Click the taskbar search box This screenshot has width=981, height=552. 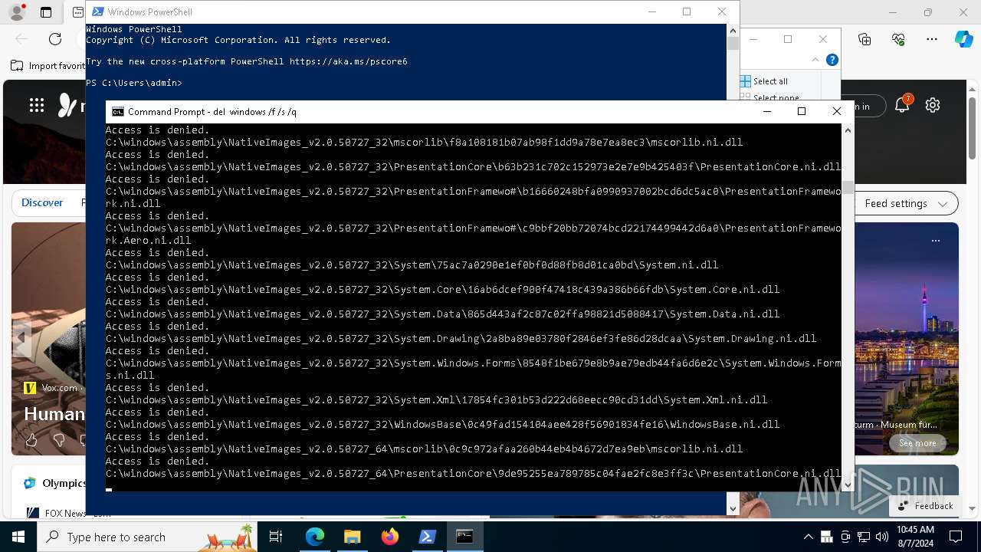tap(148, 537)
